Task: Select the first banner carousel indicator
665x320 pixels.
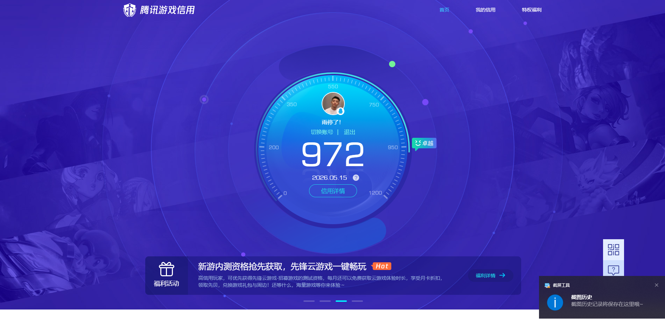Action: [x=309, y=301]
